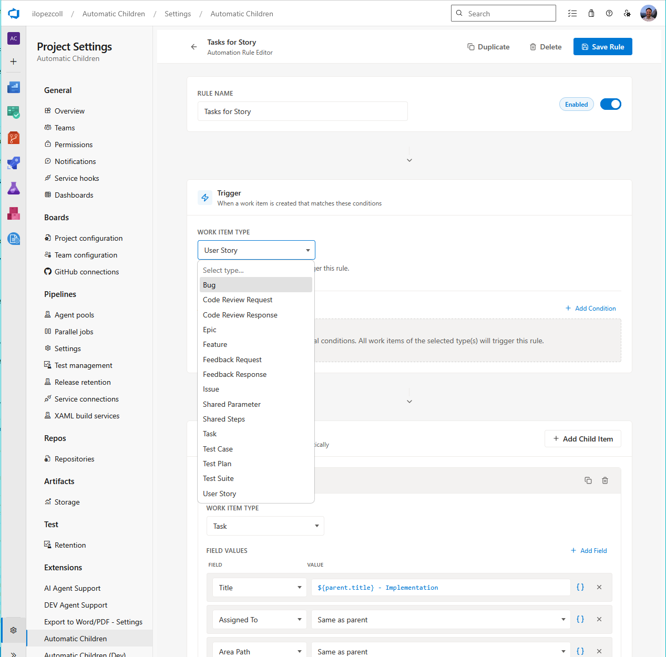Click the Add Condition link

590,308
